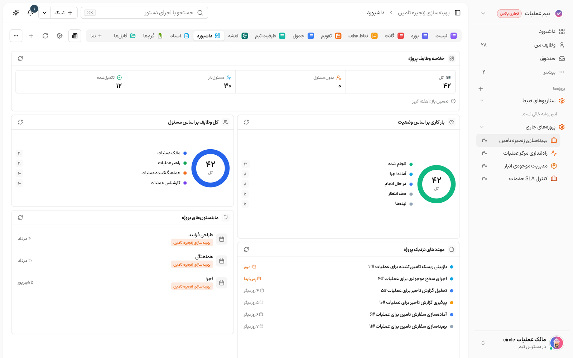This screenshot has height=358, width=573.
Task: Switch to the «جدول» tab
Action: 303,36
